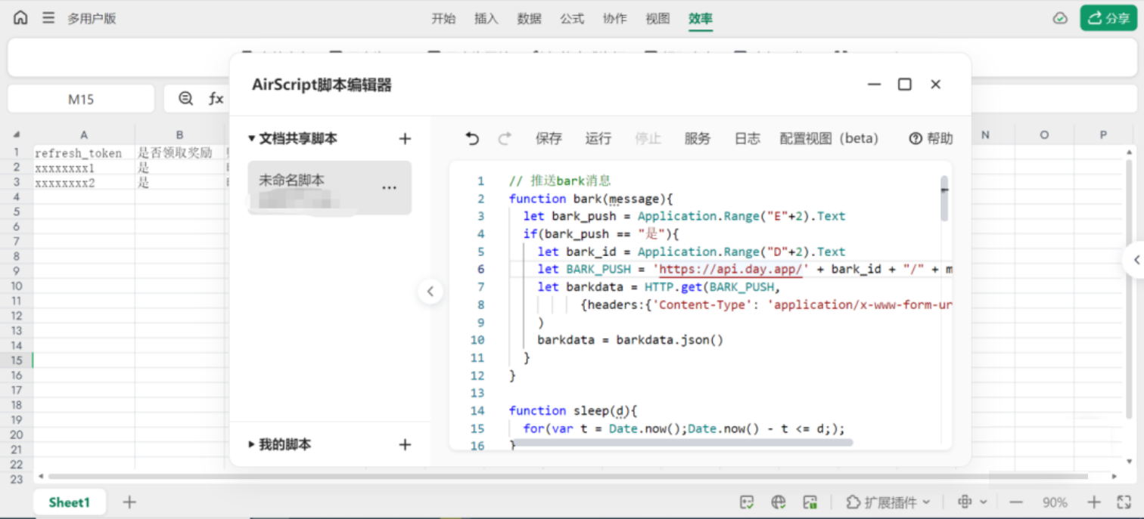The height and width of the screenshot is (519, 1144).
Task: Open the hamburger menu beside 多用户版
Action: tap(48, 18)
